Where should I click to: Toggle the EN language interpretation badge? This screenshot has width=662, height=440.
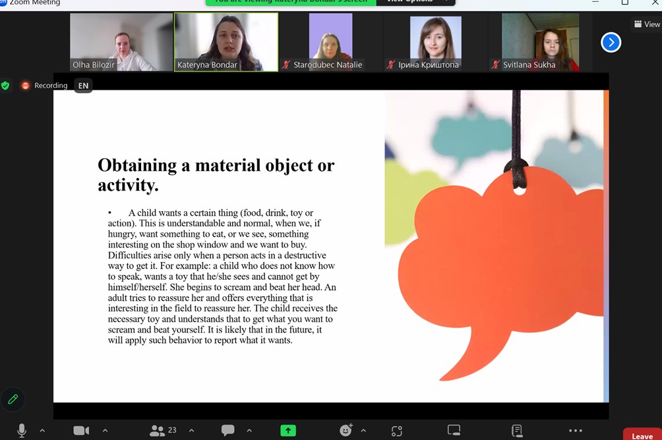pyautogui.click(x=83, y=85)
